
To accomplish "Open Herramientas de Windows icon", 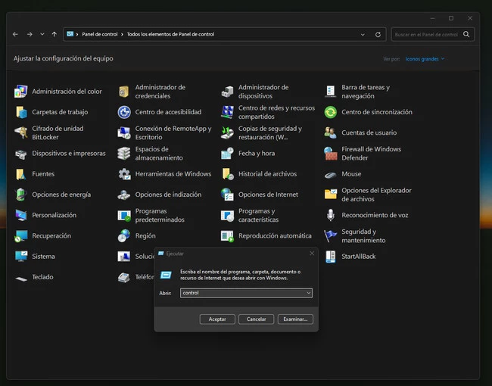I will (x=124, y=174).
